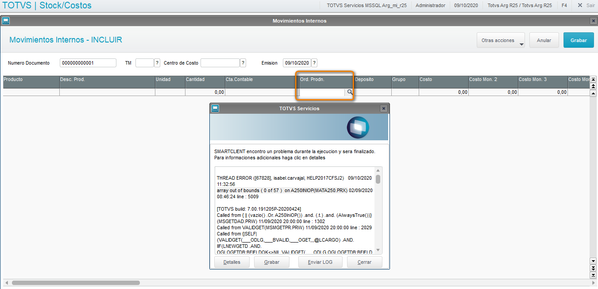Click Enviar LOG in the error dialog
Image resolution: width=598 pixels, height=289 pixels.
(320, 262)
